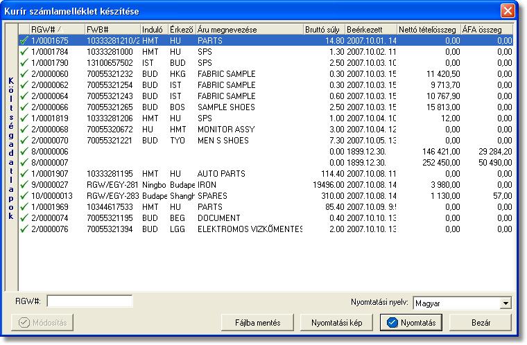Sort by Áru megnevezése column header
Screen dimensions: 527x345
point(250,30)
